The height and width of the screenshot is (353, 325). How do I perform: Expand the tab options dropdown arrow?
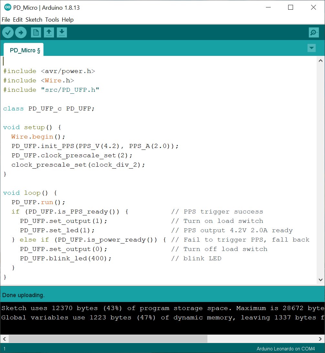click(311, 48)
